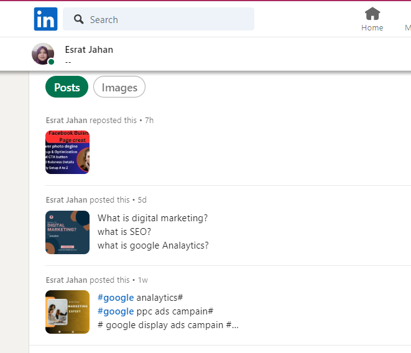The height and width of the screenshot is (353, 411).
Task: Click #google hashtag before ppc ads
Action: click(116, 311)
